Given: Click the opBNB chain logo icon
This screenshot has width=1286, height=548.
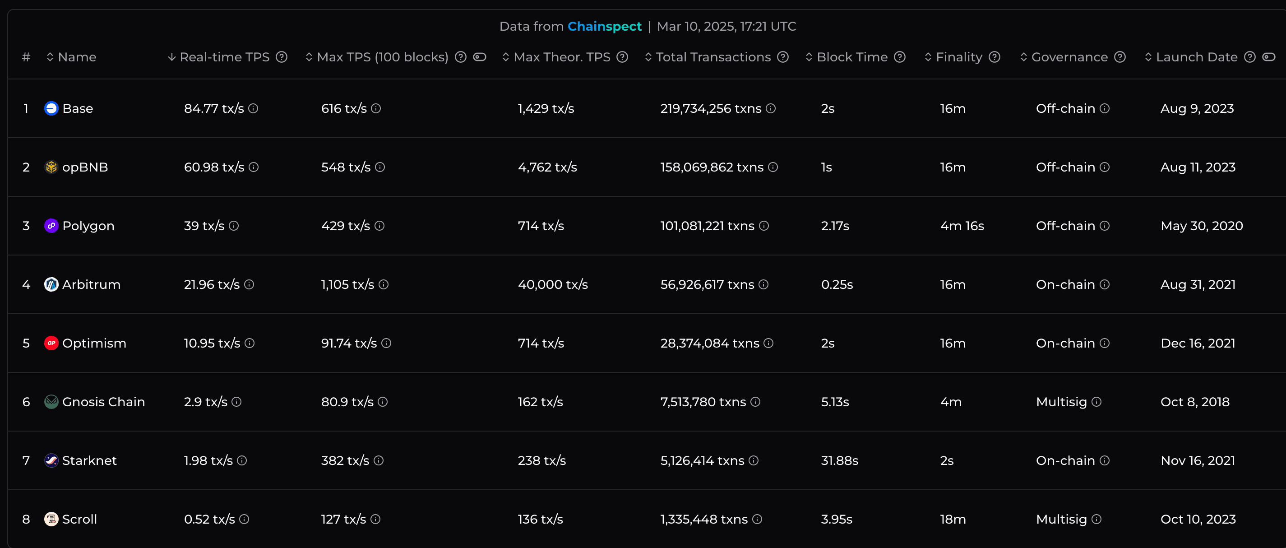Looking at the screenshot, I should (x=51, y=167).
